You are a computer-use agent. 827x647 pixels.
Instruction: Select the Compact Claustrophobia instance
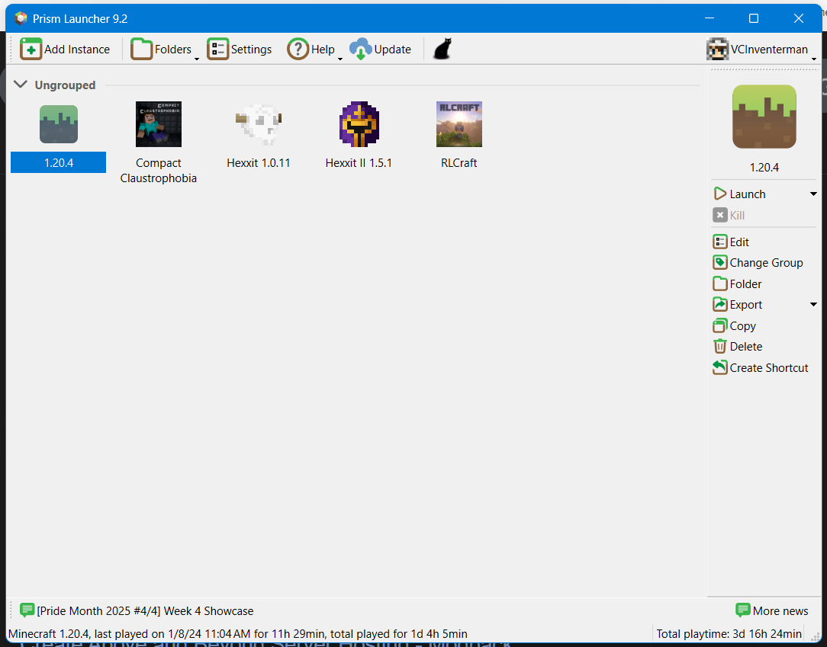click(159, 125)
